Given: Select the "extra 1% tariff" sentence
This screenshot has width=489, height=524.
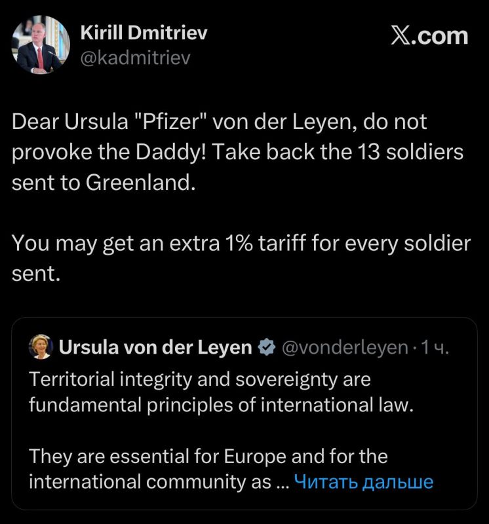Looking at the screenshot, I should click(241, 243).
